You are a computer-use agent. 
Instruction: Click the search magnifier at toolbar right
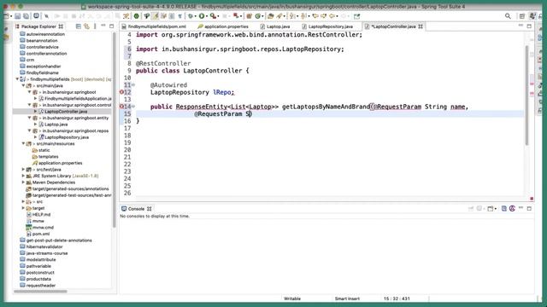pyautogui.click(x=508, y=16)
